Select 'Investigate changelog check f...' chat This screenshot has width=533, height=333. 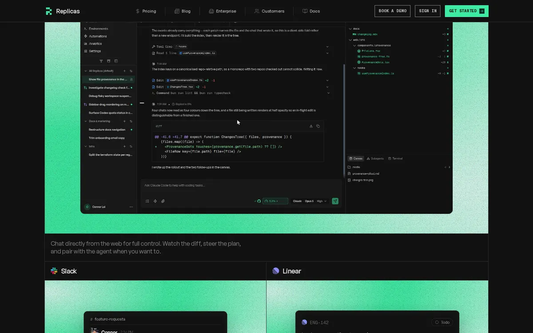point(108,88)
